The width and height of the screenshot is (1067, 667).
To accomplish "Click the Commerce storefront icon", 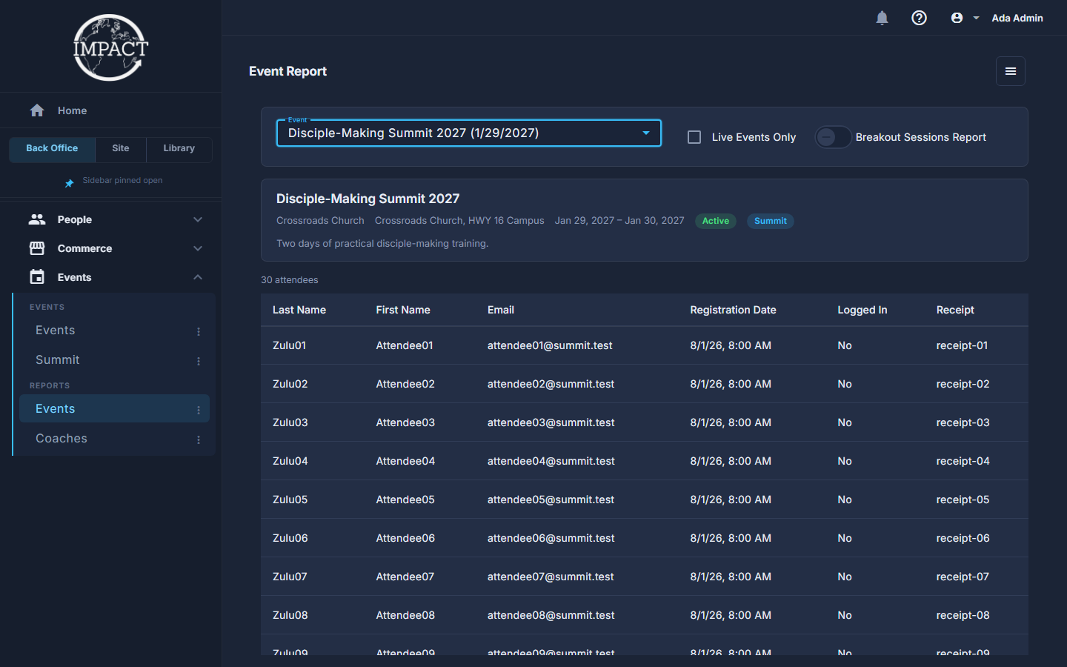I will (37, 248).
